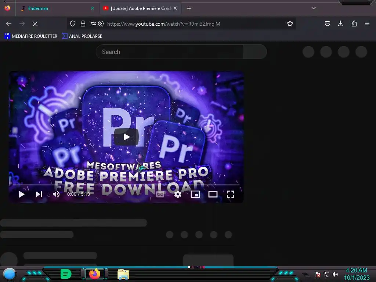Go forward with the arrow button
The height and width of the screenshot is (282, 376).
pos(22,24)
